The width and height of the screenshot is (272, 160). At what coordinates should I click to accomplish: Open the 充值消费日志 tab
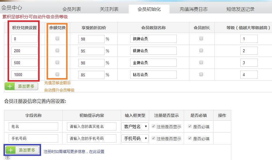pyautogui.click(x=194, y=9)
